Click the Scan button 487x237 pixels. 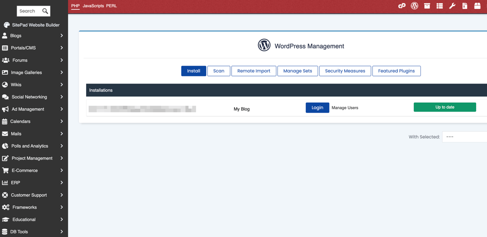tap(219, 71)
